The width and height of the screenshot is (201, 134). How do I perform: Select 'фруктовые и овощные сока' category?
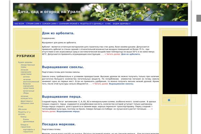click(x=27, y=102)
